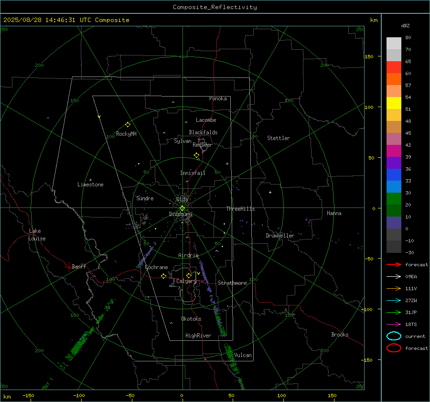Click the 42 dBZ pink color swatch
The height and width of the screenshot is (402, 430).
click(x=394, y=139)
